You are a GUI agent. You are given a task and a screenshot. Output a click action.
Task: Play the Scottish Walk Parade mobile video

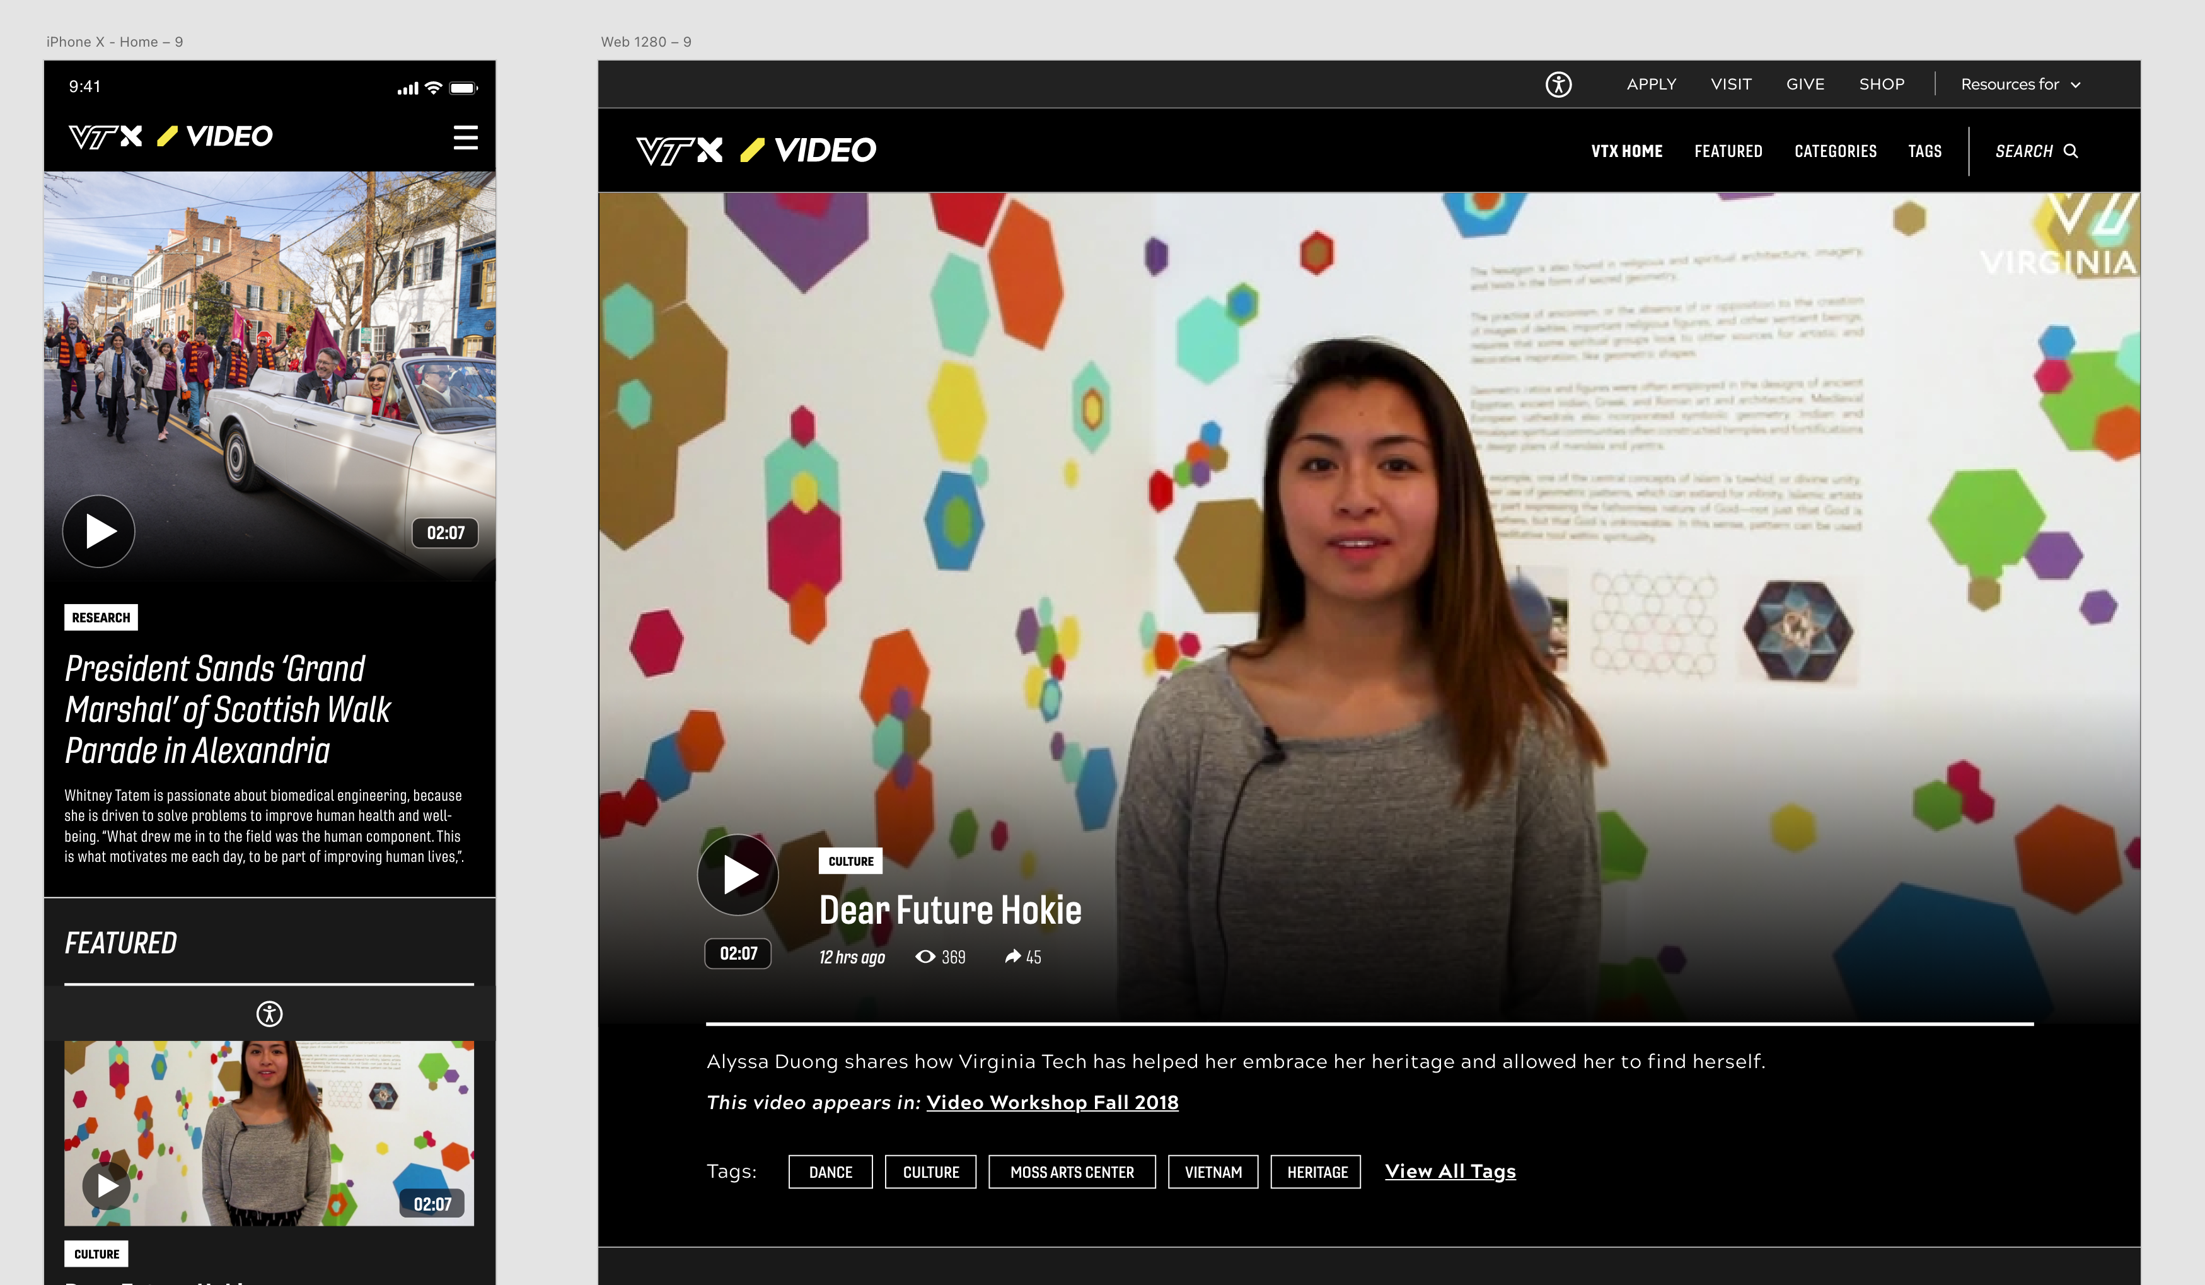[99, 532]
